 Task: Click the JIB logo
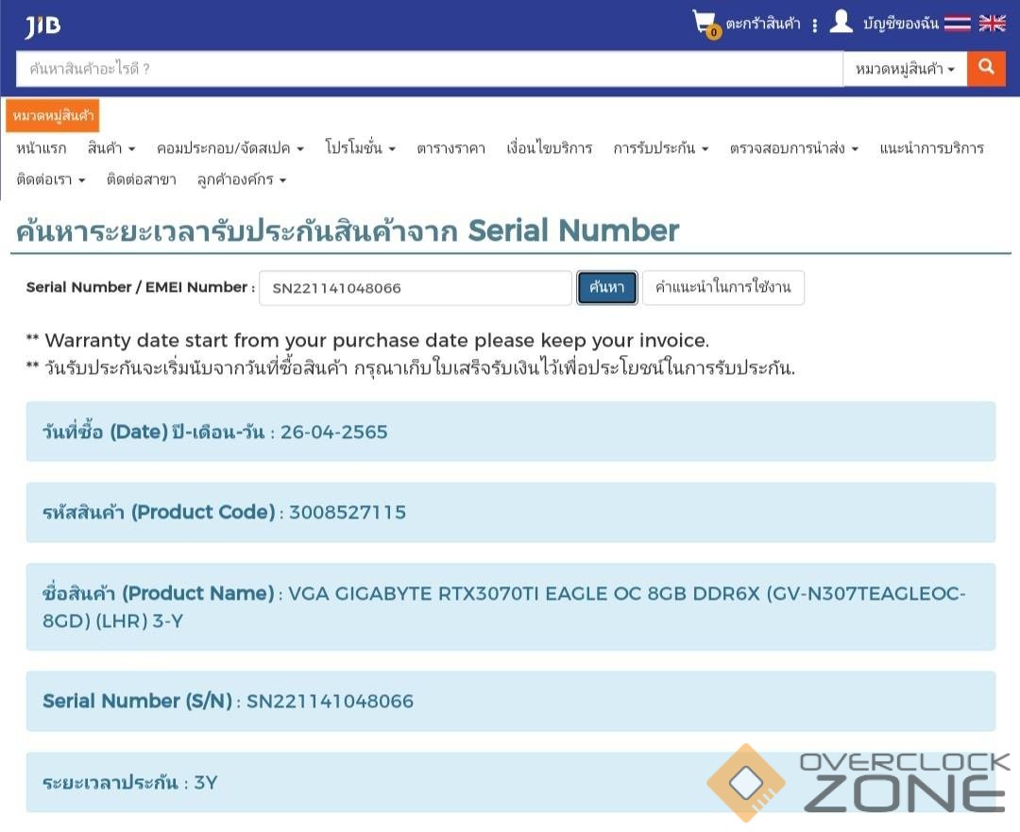click(x=42, y=26)
